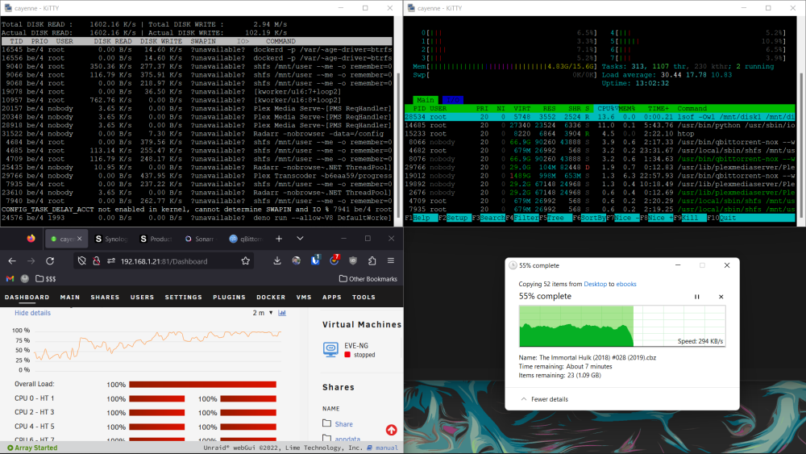Image resolution: width=806 pixels, height=454 pixels.
Task: Go forward in Firefox history
Action: [31, 261]
